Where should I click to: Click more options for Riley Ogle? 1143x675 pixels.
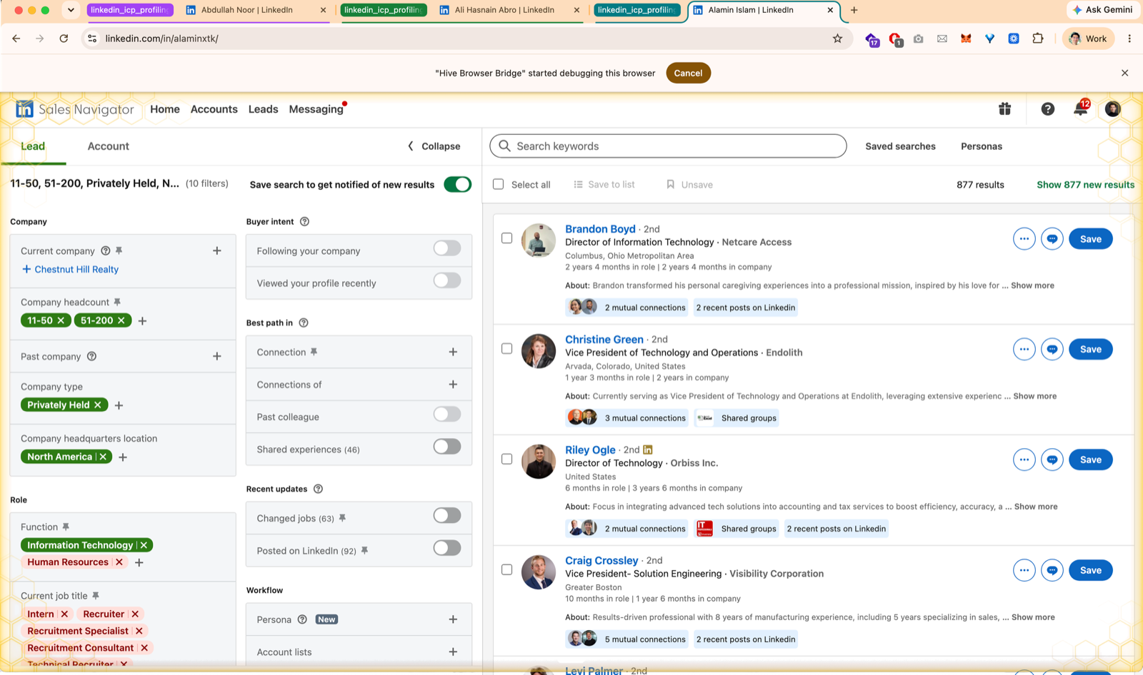click(x=1024, y=460)
